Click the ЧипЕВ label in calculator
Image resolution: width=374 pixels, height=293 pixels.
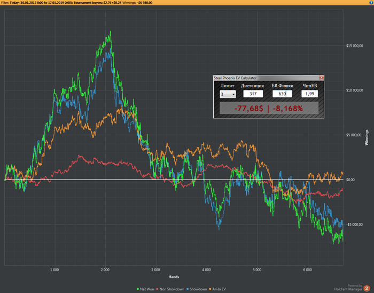coord(309,86)
